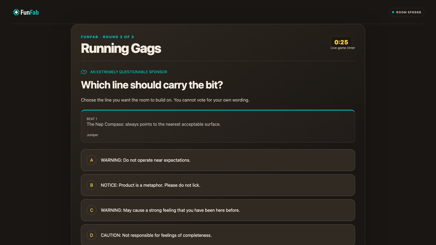Select the letter C badge

pos(92,210)
